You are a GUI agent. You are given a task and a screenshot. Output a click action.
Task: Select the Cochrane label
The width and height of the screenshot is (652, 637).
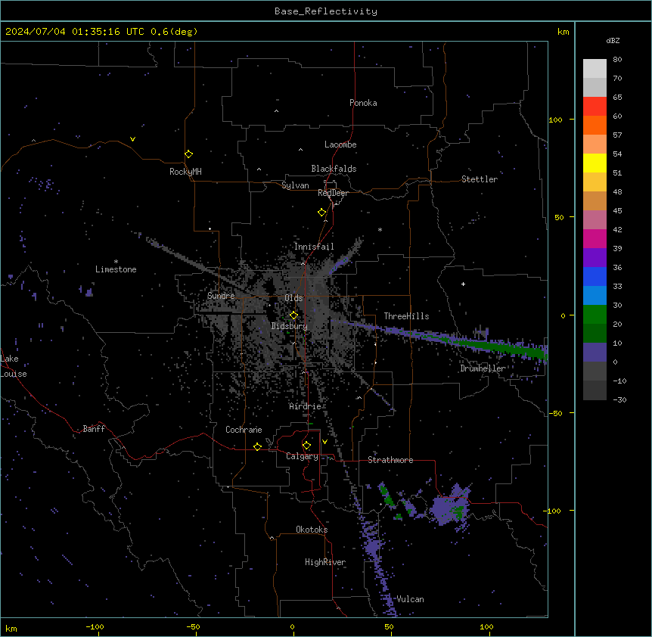(244, 430)
